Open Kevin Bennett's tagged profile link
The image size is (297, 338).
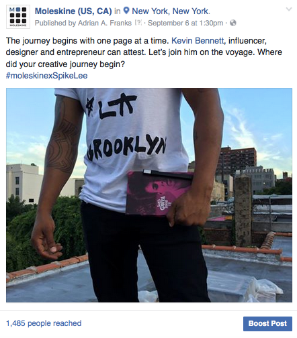point(198,41)
